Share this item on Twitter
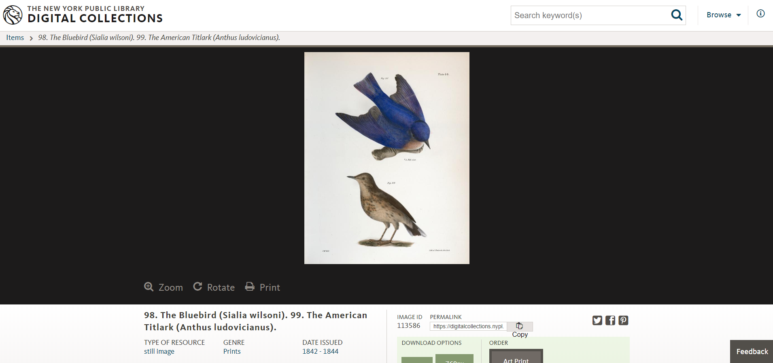This screenshot has width=773, height=363. coord(597,321)
